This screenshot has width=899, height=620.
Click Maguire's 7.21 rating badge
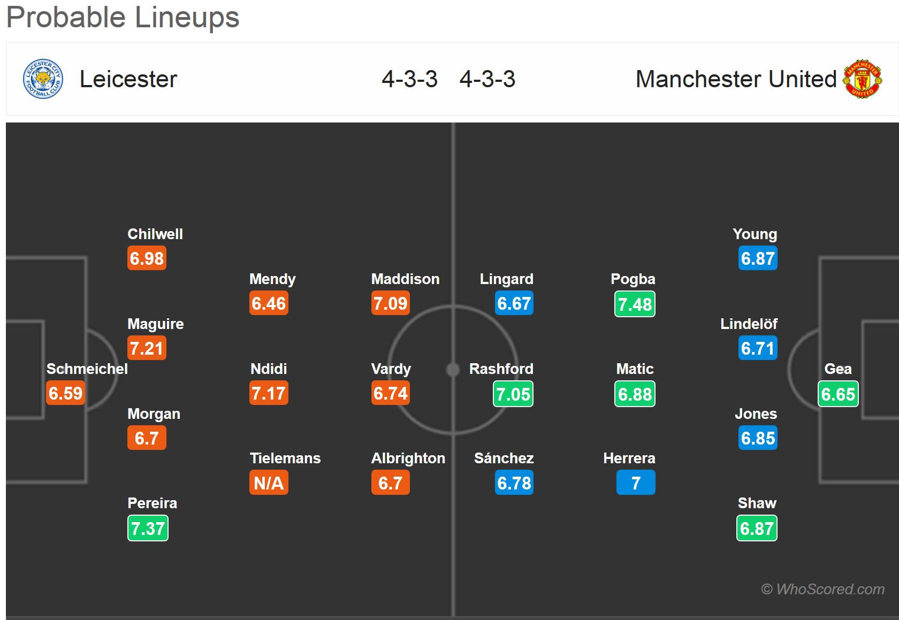[147, 348]
